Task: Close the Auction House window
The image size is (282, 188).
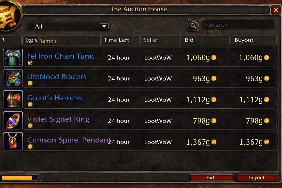Action: pyautogui.click(x=276, y=10)
